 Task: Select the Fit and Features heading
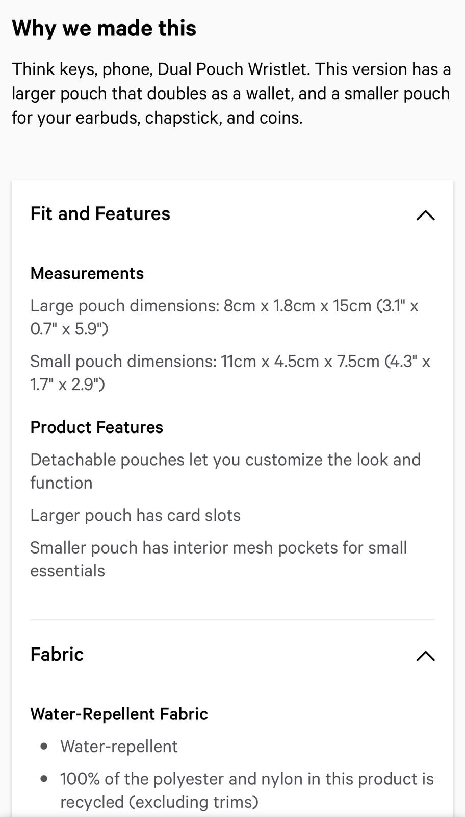(x=100, y=213)
